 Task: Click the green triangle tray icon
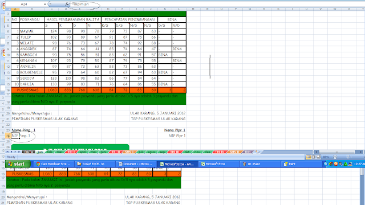tap(346, 164)
